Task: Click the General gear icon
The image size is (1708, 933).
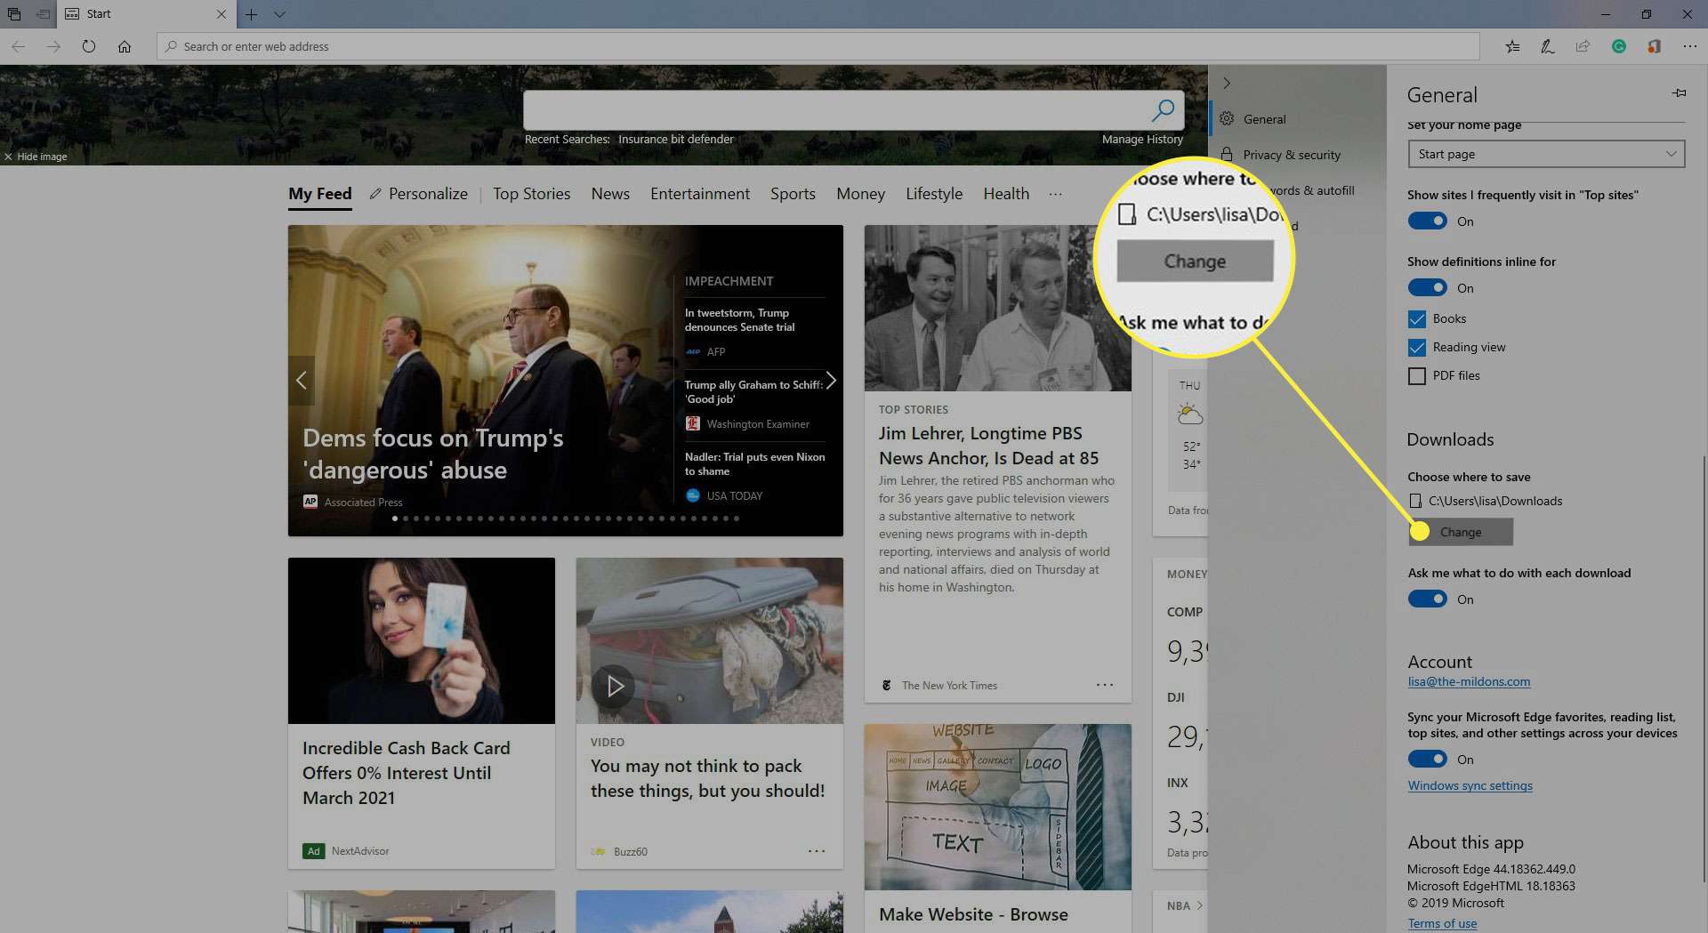Action: pyautogui.click(x=1227, y=118)
